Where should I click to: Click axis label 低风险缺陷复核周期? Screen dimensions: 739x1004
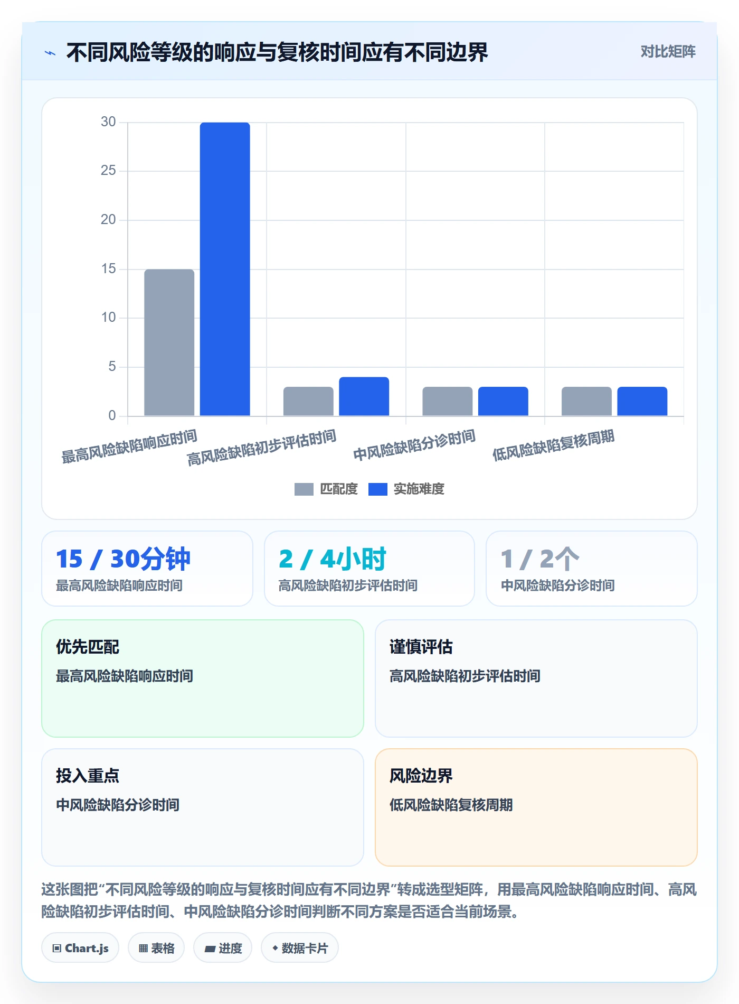[553, 445]
